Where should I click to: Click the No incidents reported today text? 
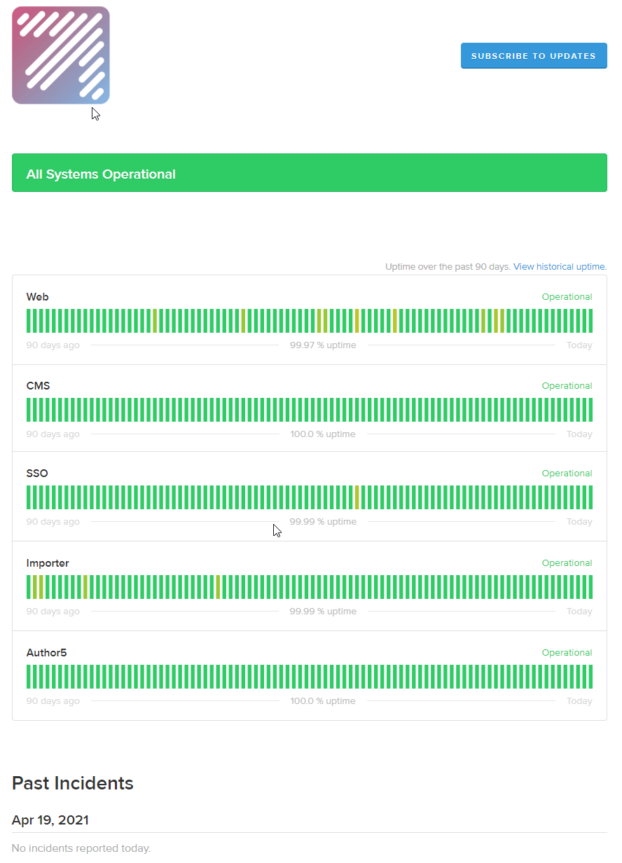click(79, 848)
